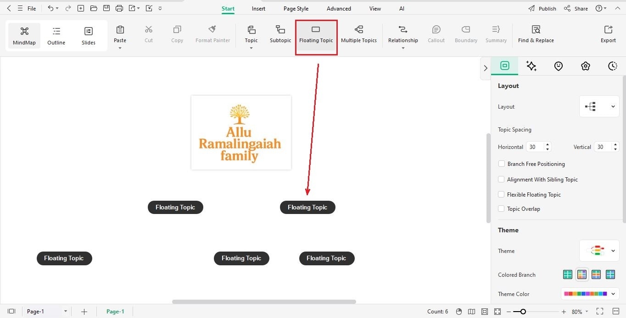Open the Topic dropdown arrow

coord(252,48)
